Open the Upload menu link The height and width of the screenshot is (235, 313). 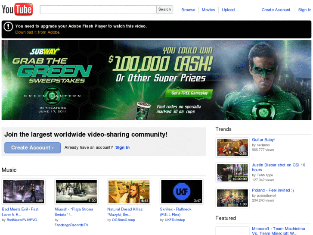pos(228,10)
